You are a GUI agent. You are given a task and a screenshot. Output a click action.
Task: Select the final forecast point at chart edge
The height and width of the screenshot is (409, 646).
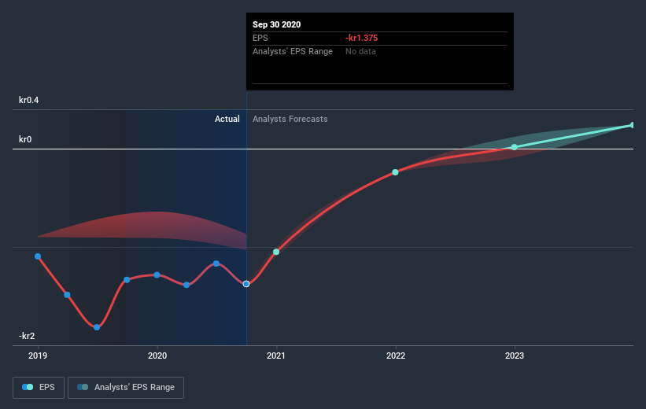[x=632, y=125]
